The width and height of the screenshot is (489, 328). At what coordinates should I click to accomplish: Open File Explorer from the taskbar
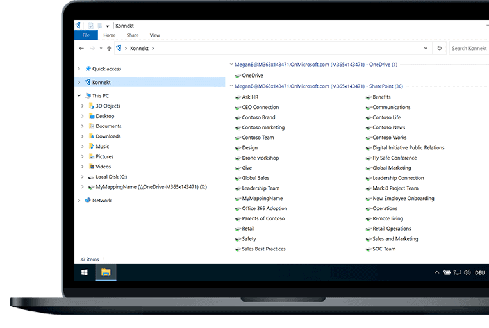coord(106,272)
